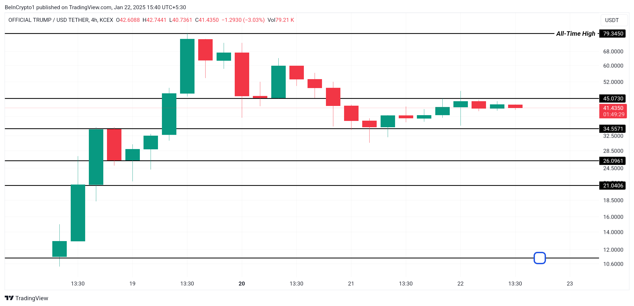
Task: Click the TradingView wordmark text
Action: [32, 298]
